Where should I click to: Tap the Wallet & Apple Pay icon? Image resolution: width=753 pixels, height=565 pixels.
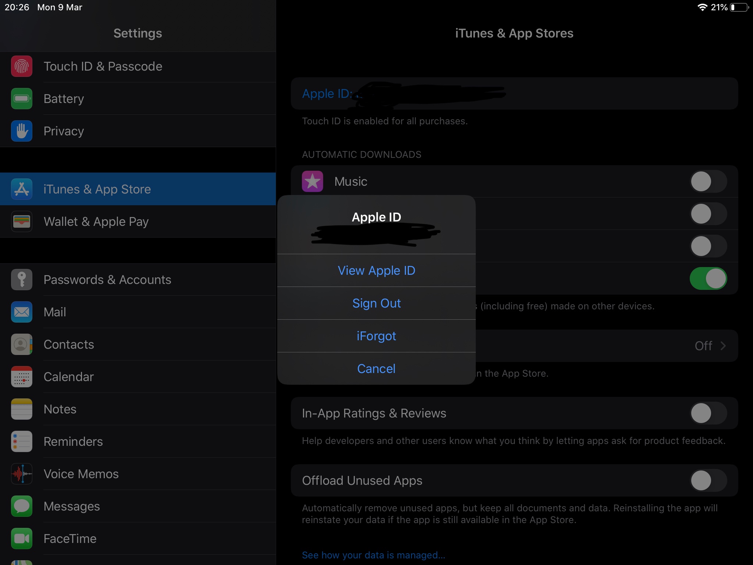click(x=22, y=221)
